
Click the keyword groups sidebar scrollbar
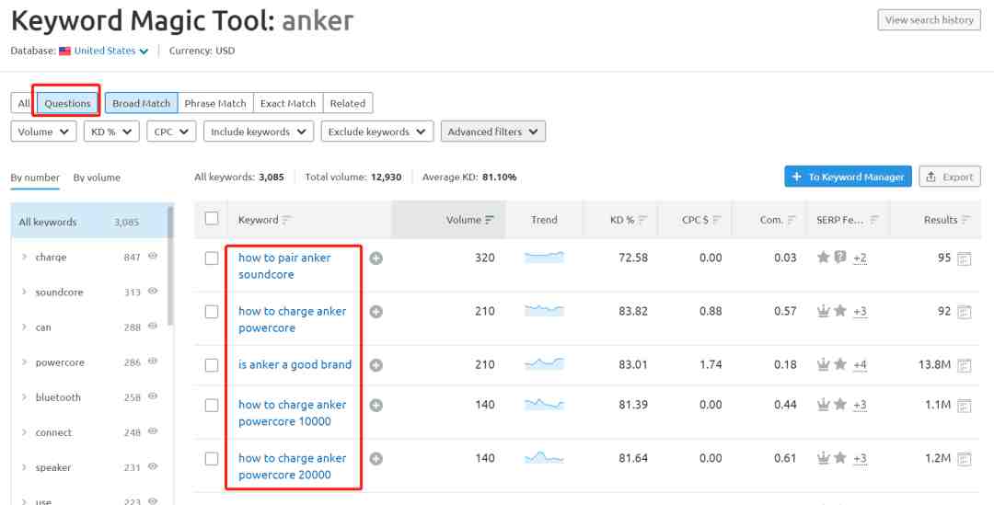click(170, 266)
